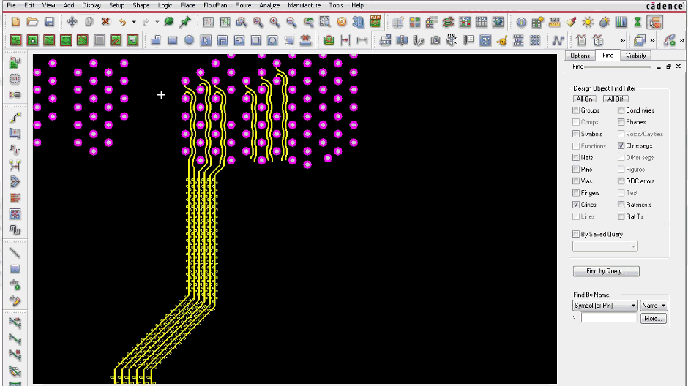Enable the Ratsnests checkbox

tap(621, 205)
